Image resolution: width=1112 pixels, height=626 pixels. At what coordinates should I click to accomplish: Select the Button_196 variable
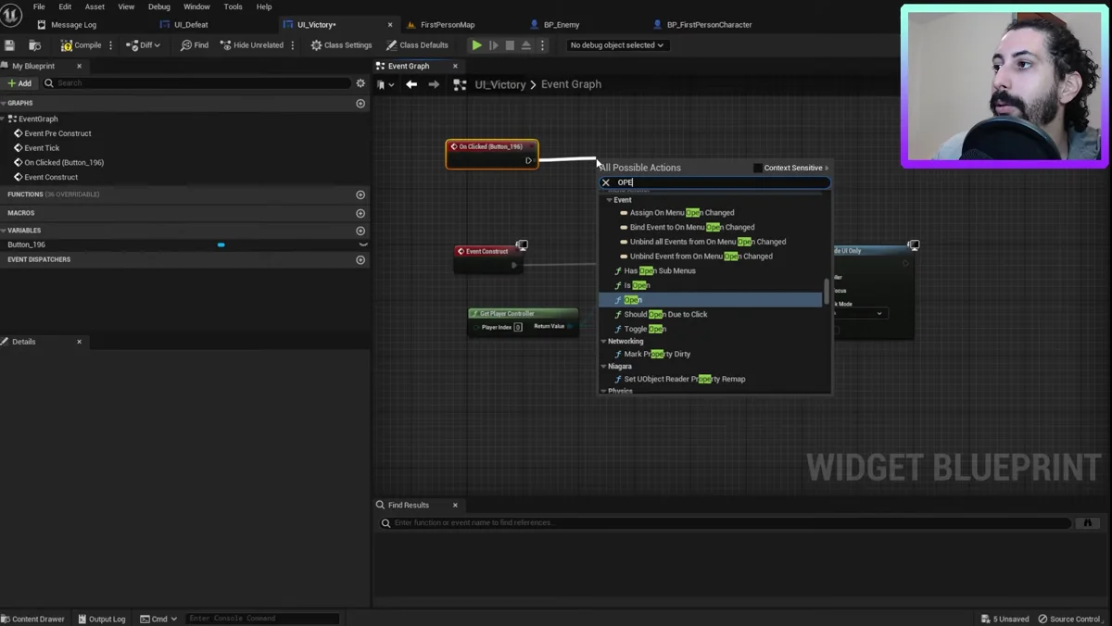pyautogui.click(x=26, y=244)
